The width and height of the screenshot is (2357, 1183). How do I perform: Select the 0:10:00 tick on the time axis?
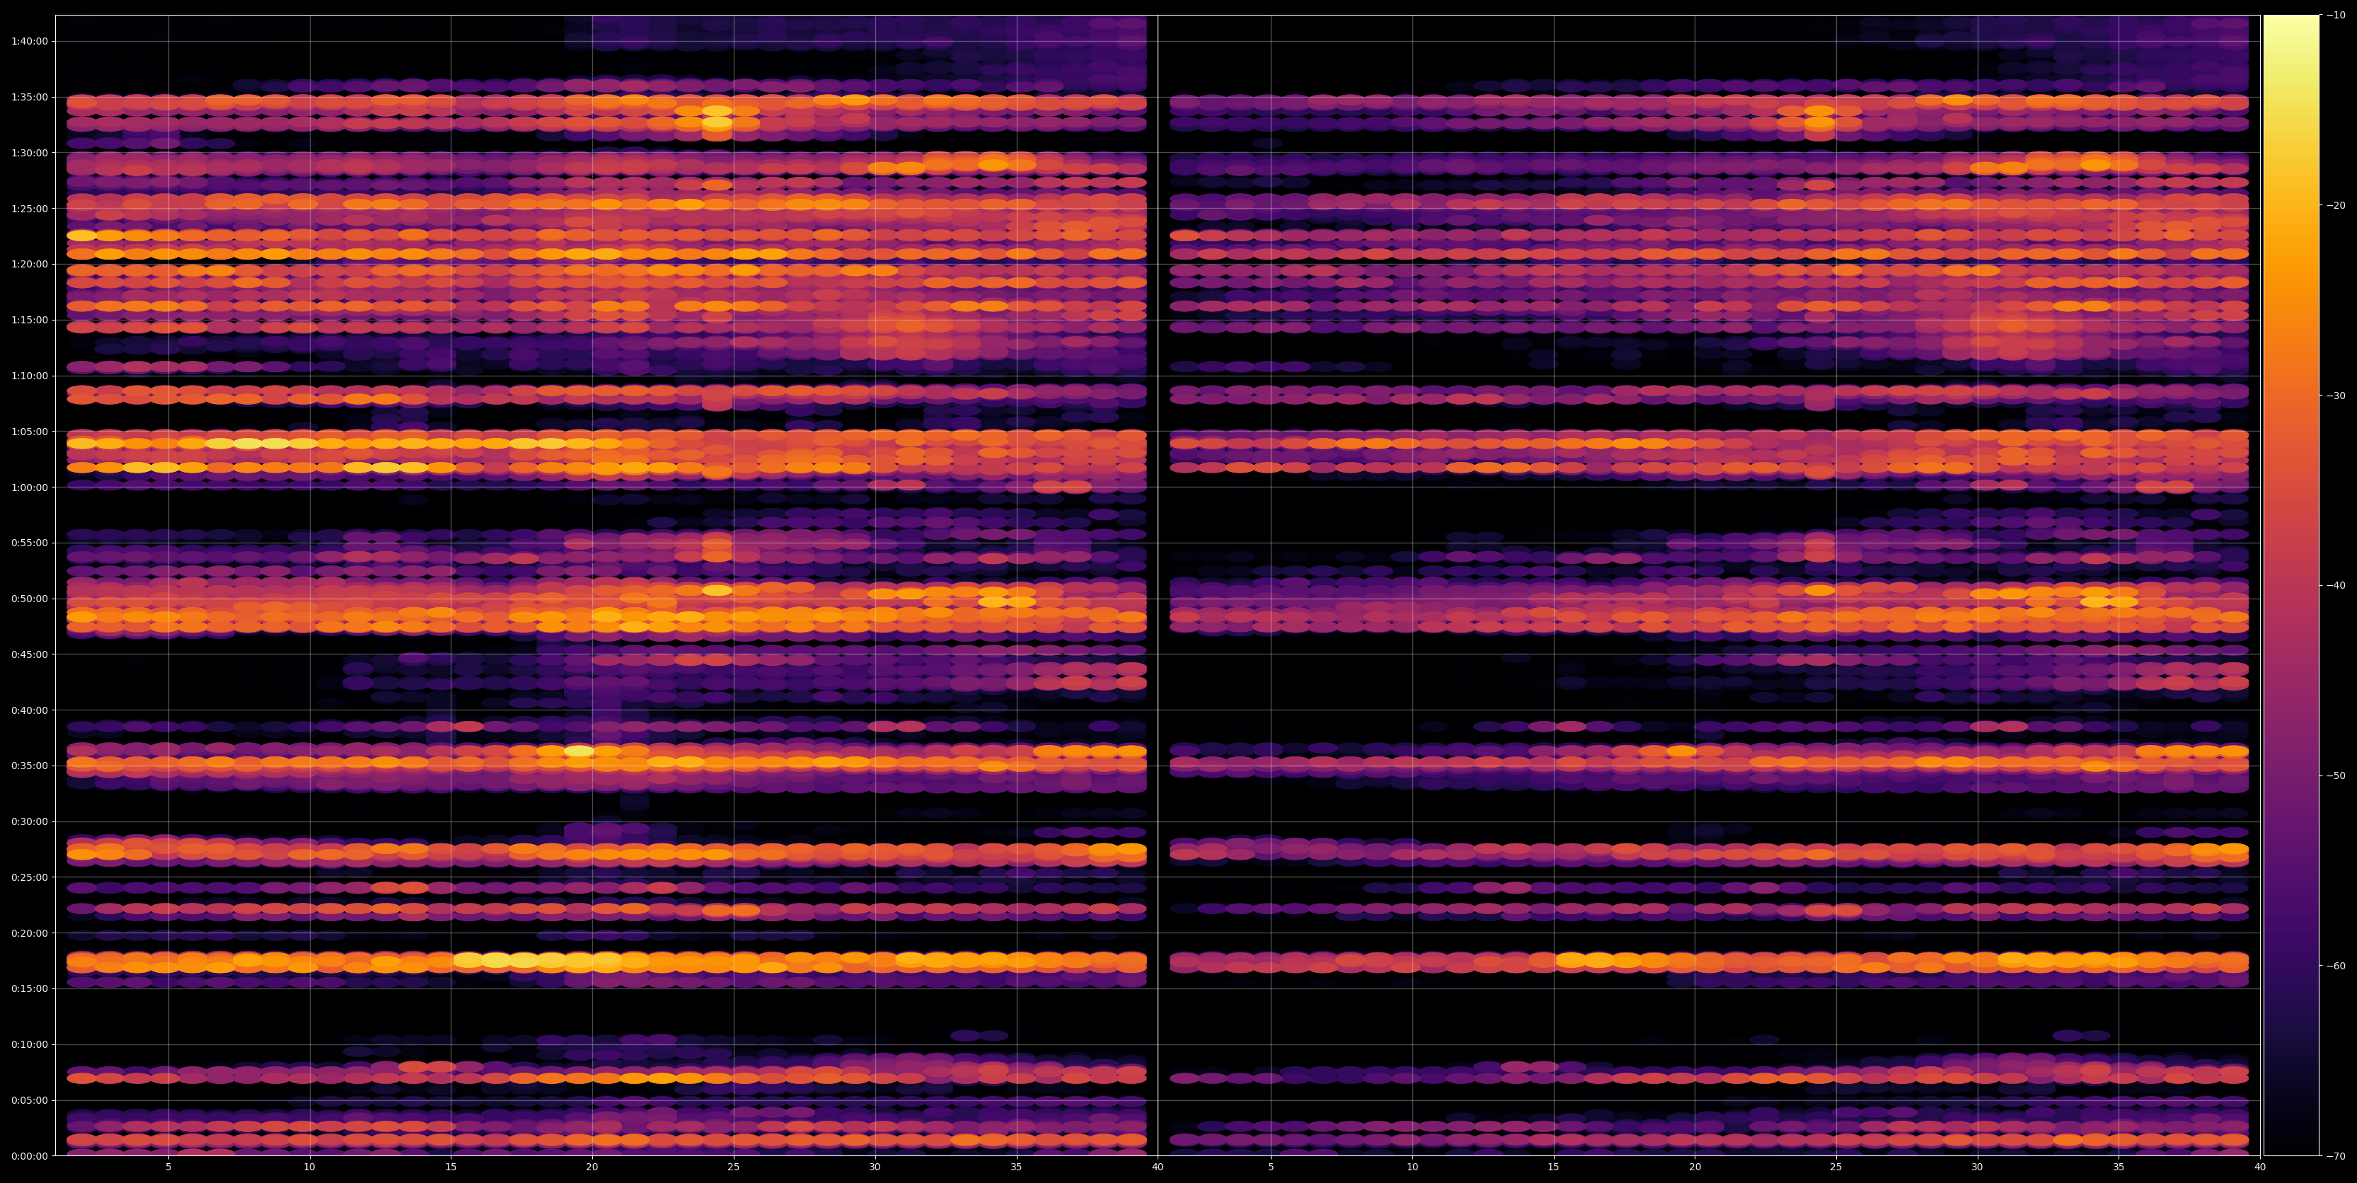[x=29, y=1044]
